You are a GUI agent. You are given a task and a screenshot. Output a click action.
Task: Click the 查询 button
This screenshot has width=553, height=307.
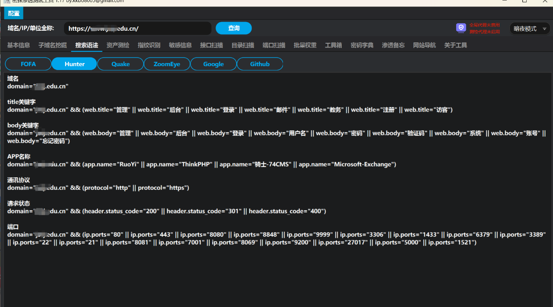click(234, 28)
